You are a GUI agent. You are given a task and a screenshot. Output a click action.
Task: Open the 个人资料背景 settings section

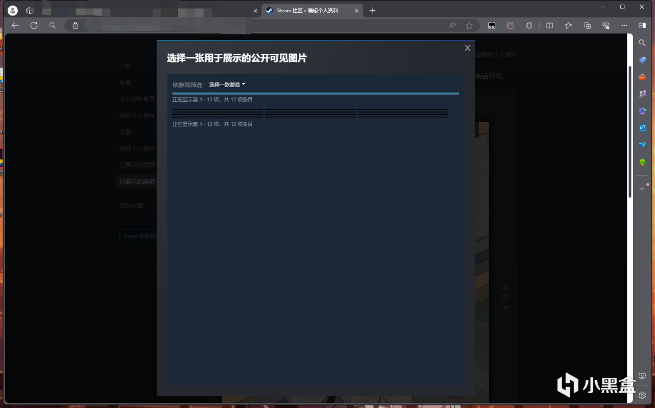pyautogui.click(x=137, y=99)
